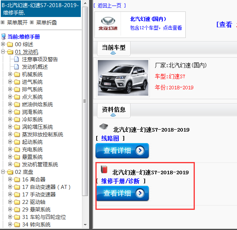Open the 当前车型 tab
The height and width of the screenshot is (230, 237).
click(x=114, y=49)
